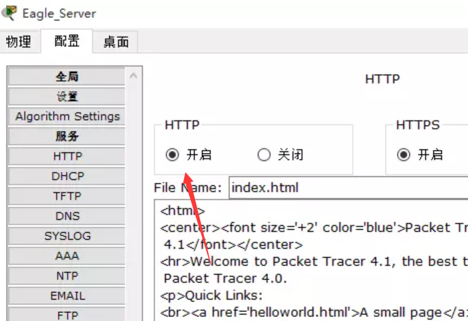Screen dimensions: 468x321
Task: Open Algorithm Settings in sidebar
Action: (67, 116)
